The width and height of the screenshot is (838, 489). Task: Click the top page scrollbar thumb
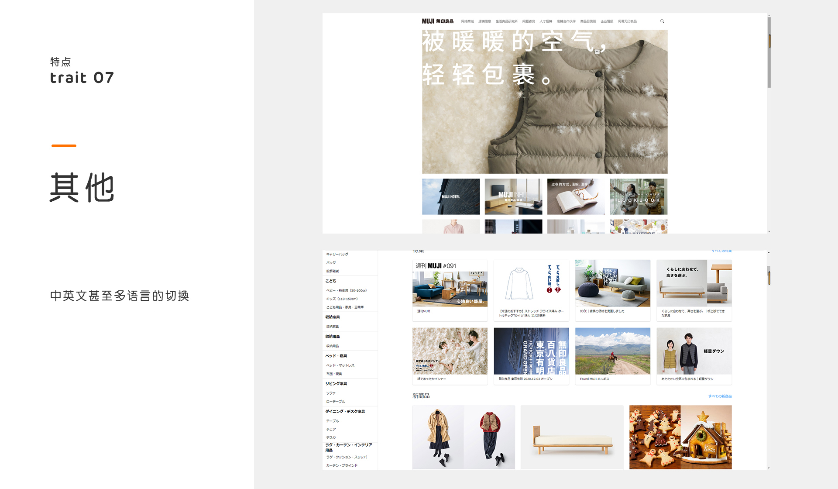(x=769, y=52)
